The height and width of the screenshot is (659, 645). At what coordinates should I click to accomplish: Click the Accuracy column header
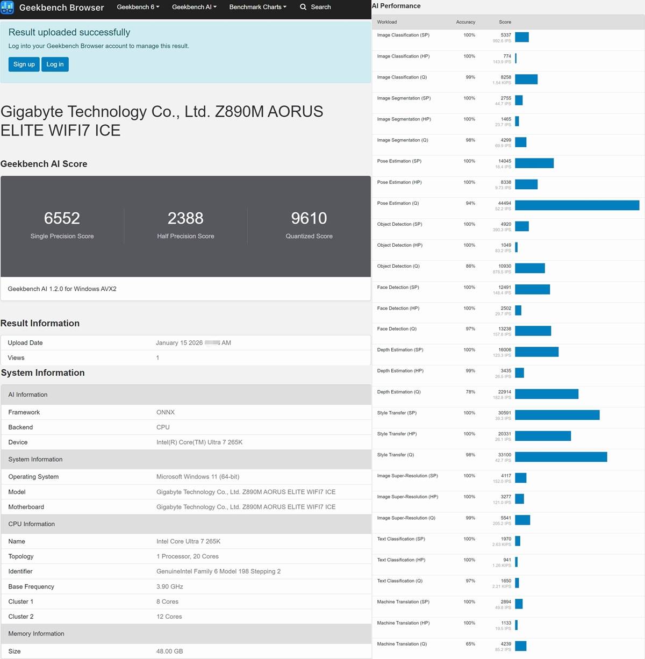point(465,22)
